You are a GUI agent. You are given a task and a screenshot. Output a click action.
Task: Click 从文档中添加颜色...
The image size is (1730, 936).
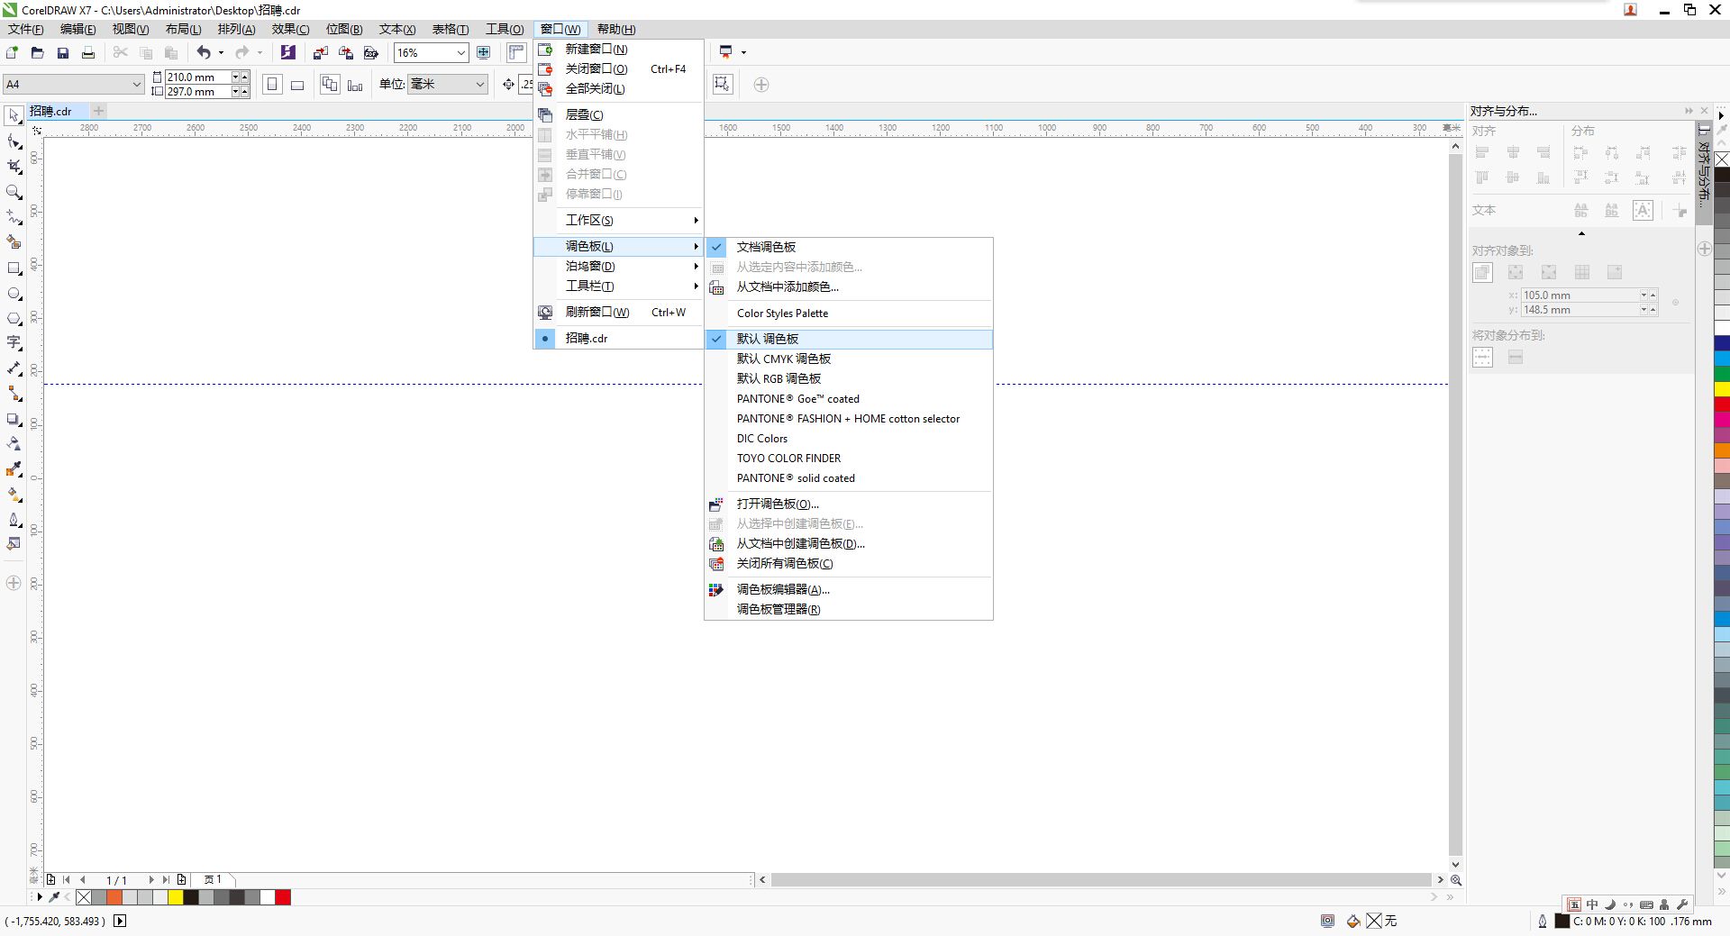[x=848, y=287]
